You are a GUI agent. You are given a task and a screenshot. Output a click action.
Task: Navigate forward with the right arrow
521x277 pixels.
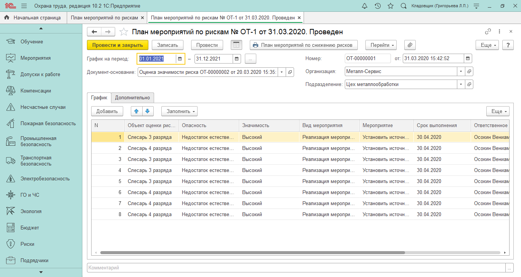108,32
